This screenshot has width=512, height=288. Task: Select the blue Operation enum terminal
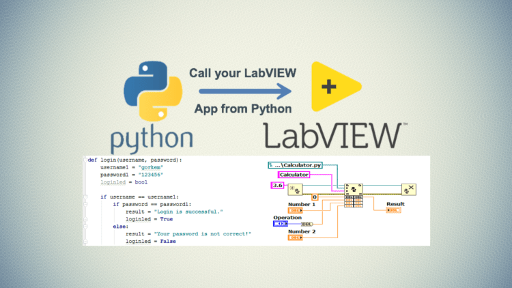pos(281,224)
